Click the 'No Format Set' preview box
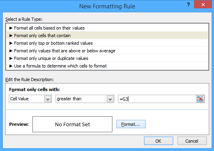Viewport: 214px width, 151px height. (72, 124)
